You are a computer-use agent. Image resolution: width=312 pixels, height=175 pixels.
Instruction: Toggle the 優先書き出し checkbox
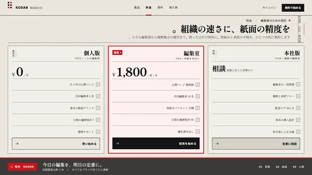198,131
